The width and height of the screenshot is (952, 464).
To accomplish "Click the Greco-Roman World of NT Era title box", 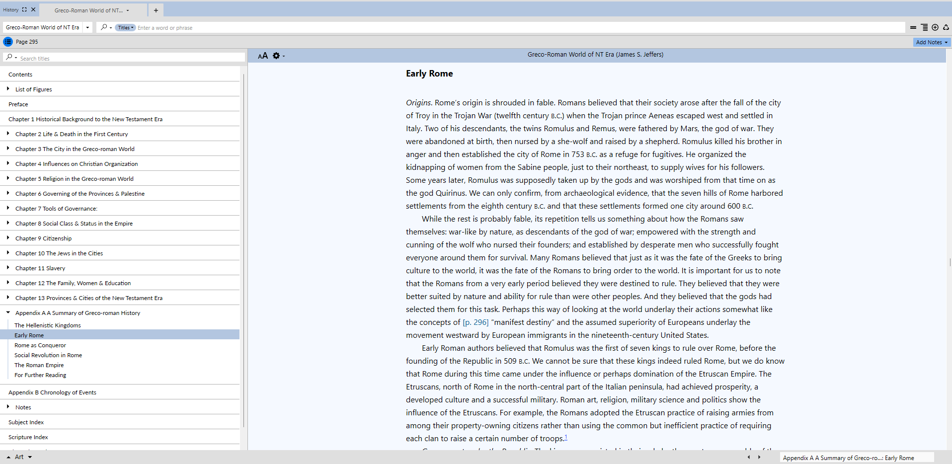I will (x=43, y=27).
